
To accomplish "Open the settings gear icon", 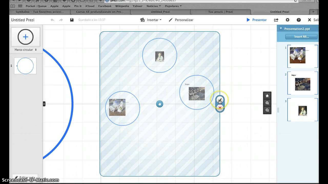I will (288, 20).
